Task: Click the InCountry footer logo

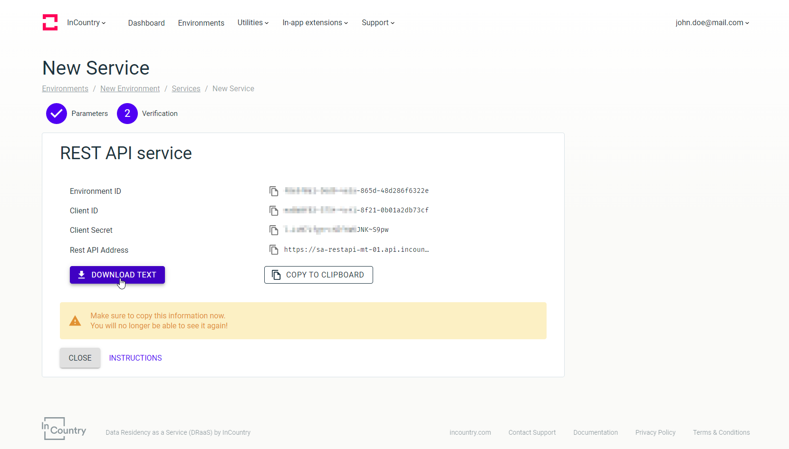Action: coord(64,429)
